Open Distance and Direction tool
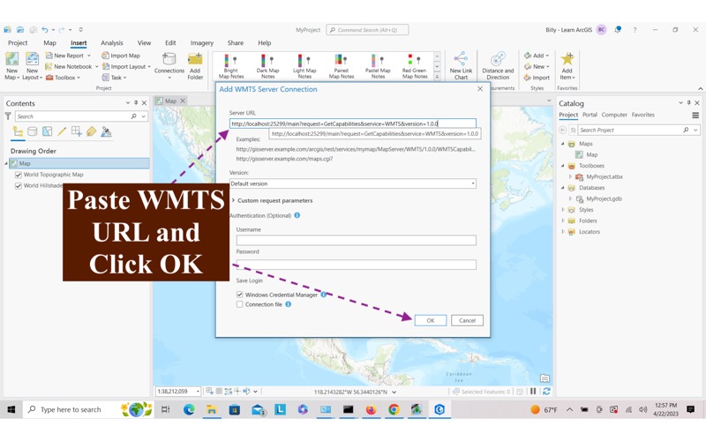This screenshot has width=706, height=441. [x=498, y=65]
